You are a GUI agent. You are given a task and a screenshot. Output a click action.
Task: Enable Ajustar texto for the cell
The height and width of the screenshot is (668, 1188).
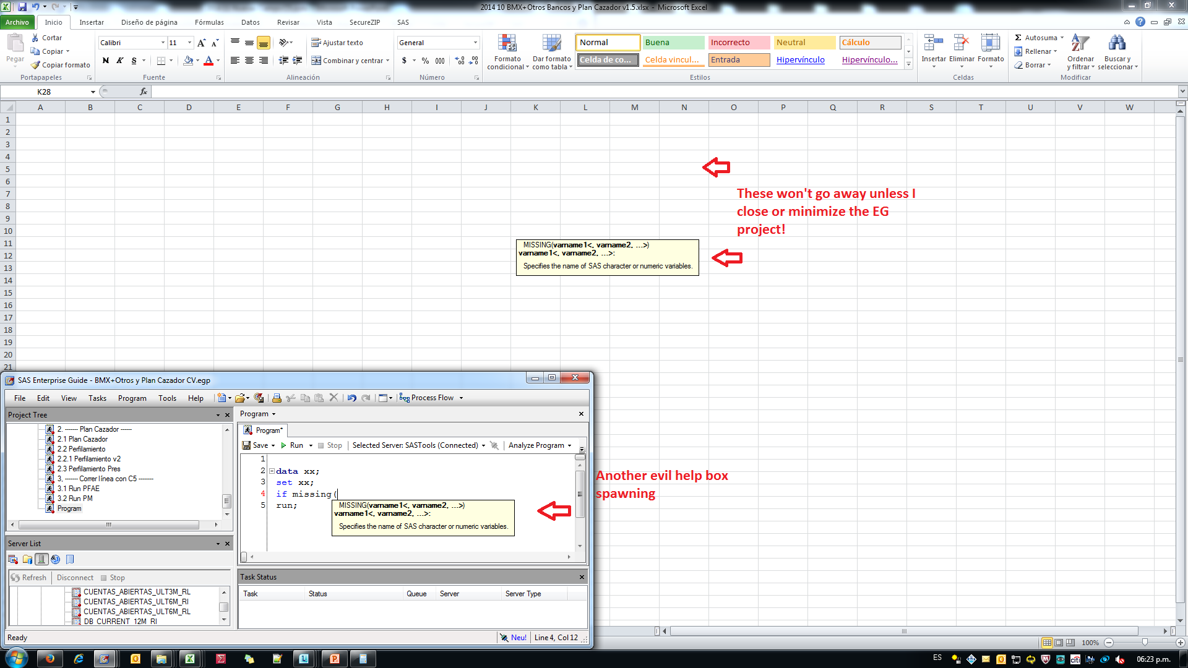[338, 42]
